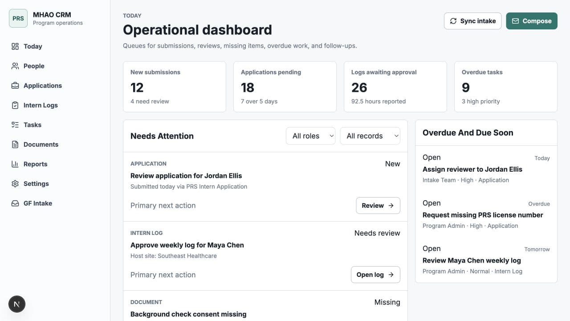570x321 pixels.
Task: Click "4 need review" text
Action: coord(150,101)
